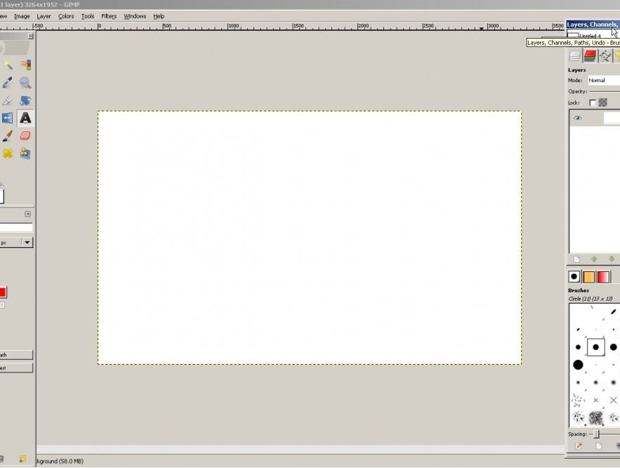Click the new layer icon below the layers list

coord(576,259)
